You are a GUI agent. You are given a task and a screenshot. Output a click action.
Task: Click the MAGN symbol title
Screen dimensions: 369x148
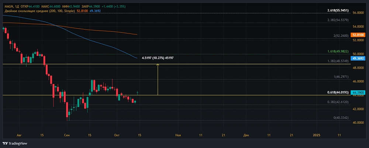pos(8,7)
